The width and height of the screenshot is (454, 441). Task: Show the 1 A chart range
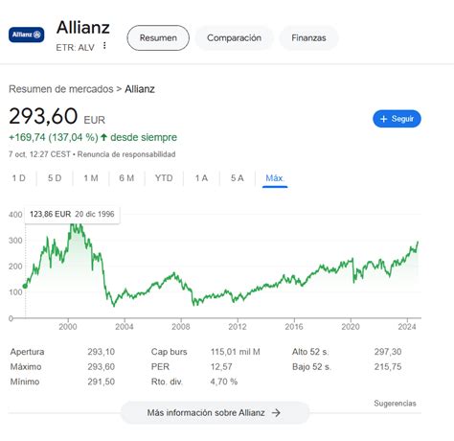(x=201, y=178)
